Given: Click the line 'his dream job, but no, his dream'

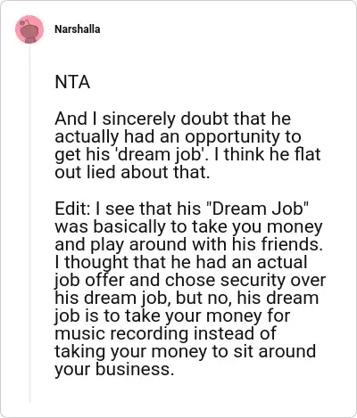Looking at the screenshot, I should coord(187,298).
